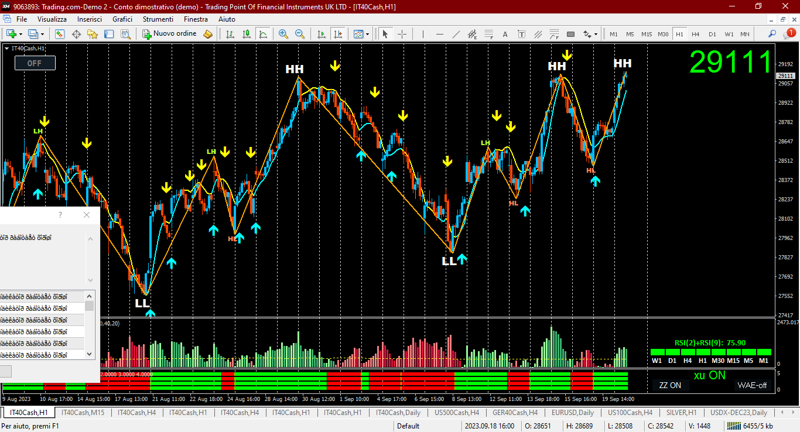
Task: Toggle chart shift icon
Action: coord(337,34)
